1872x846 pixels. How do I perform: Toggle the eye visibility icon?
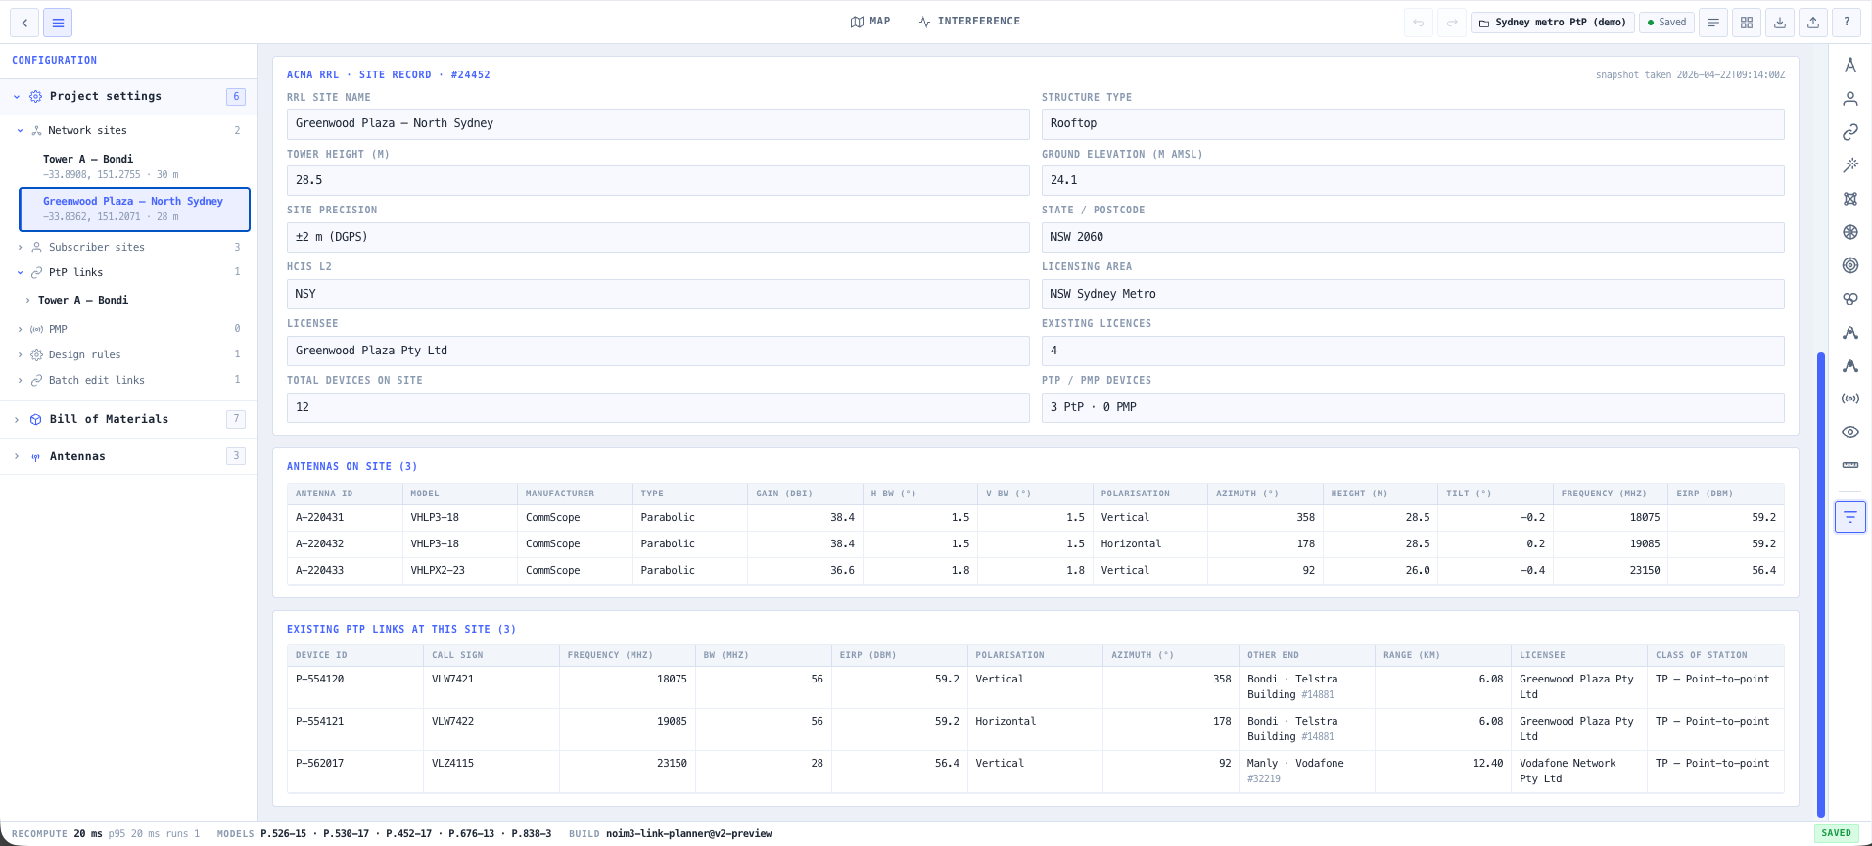coord(1850,432)
